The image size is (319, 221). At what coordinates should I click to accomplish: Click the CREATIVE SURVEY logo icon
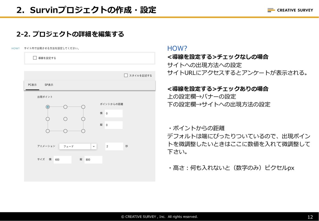(x=271, y=10)
